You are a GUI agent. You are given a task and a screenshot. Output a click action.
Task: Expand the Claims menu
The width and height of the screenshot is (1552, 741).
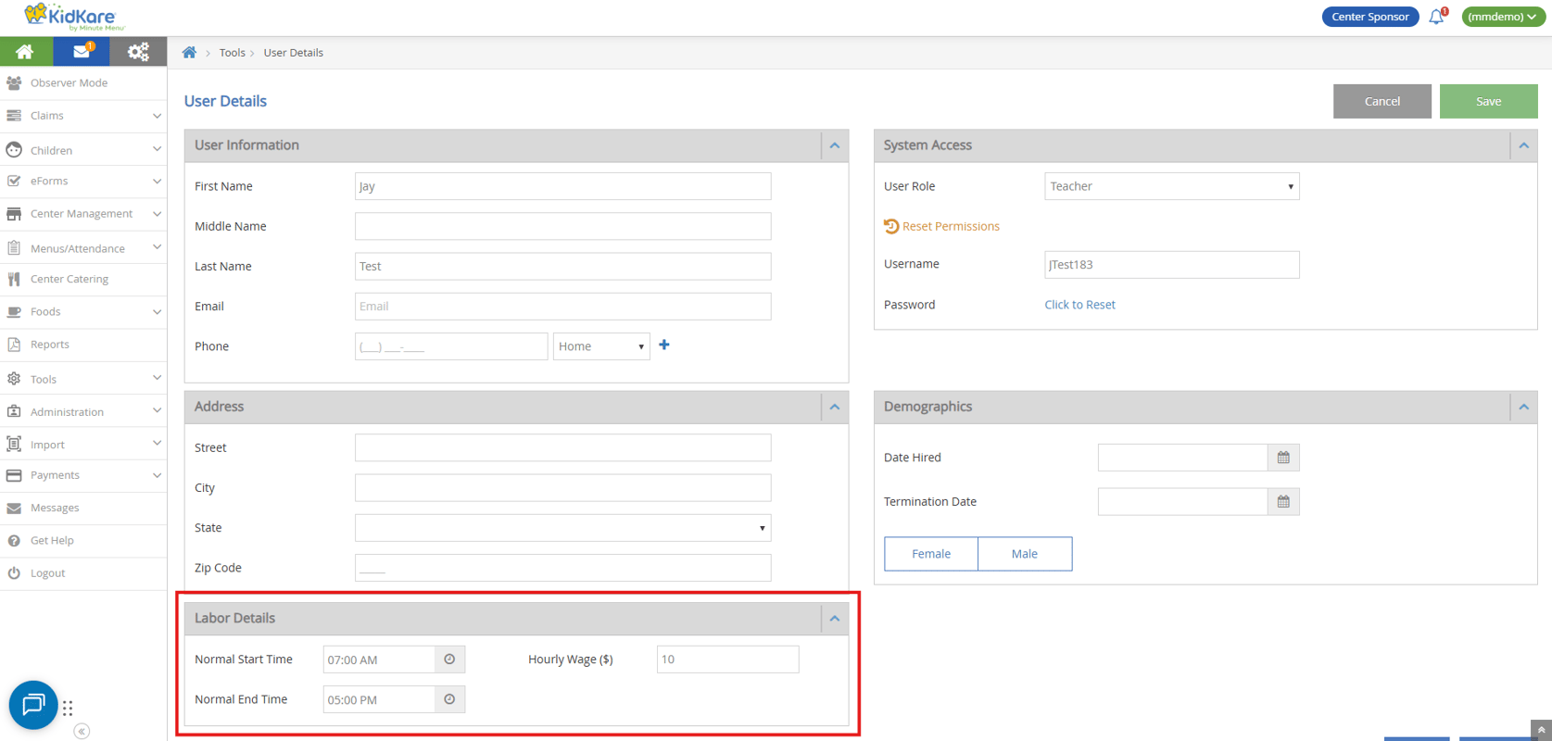coord(83,116)
